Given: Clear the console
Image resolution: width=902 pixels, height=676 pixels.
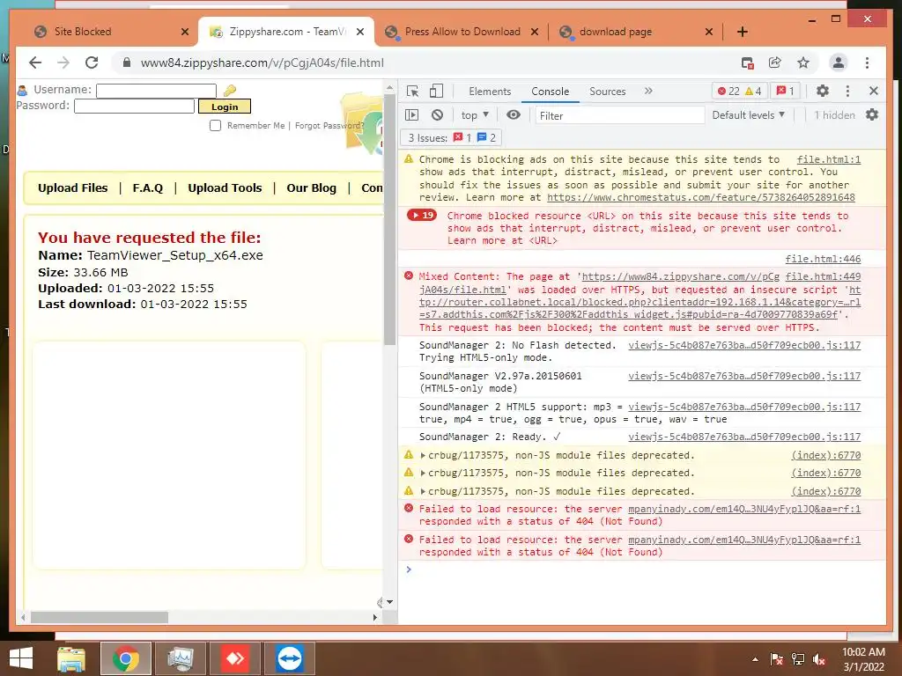Looking at the screenshot, I should (x=437, y=115).
